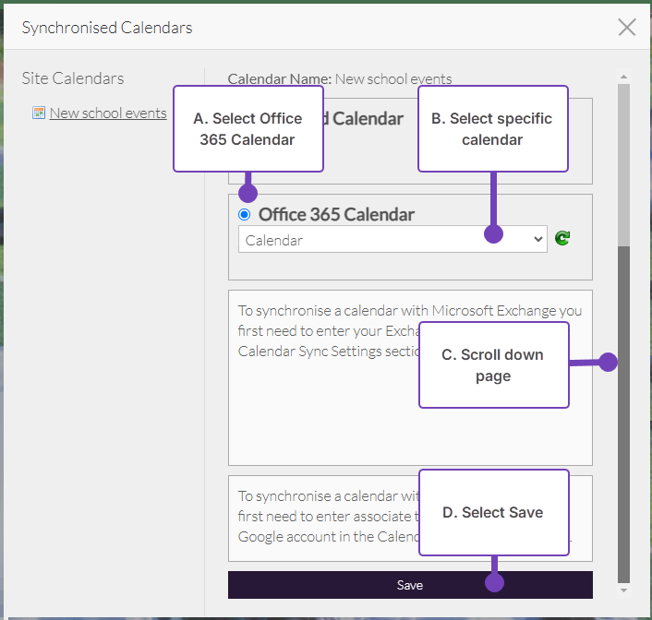Screen dimensions: 652x620
Task: Close the Synchronised Calendars dialog
Action: (627, 28)
